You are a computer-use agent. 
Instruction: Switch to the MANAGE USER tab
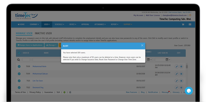(x=24, y=33)
